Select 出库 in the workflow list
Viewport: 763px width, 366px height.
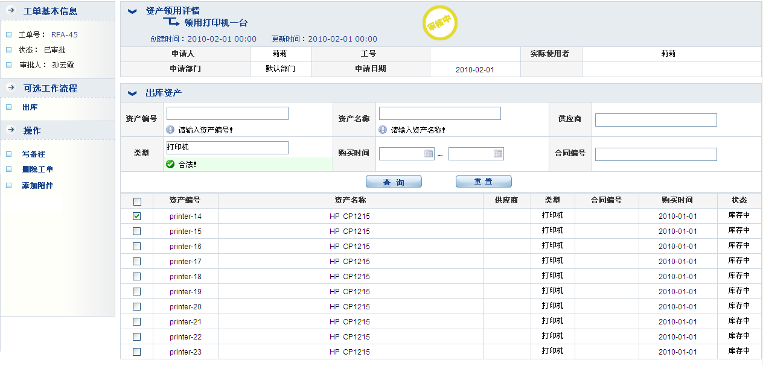(x=30, y=107)
